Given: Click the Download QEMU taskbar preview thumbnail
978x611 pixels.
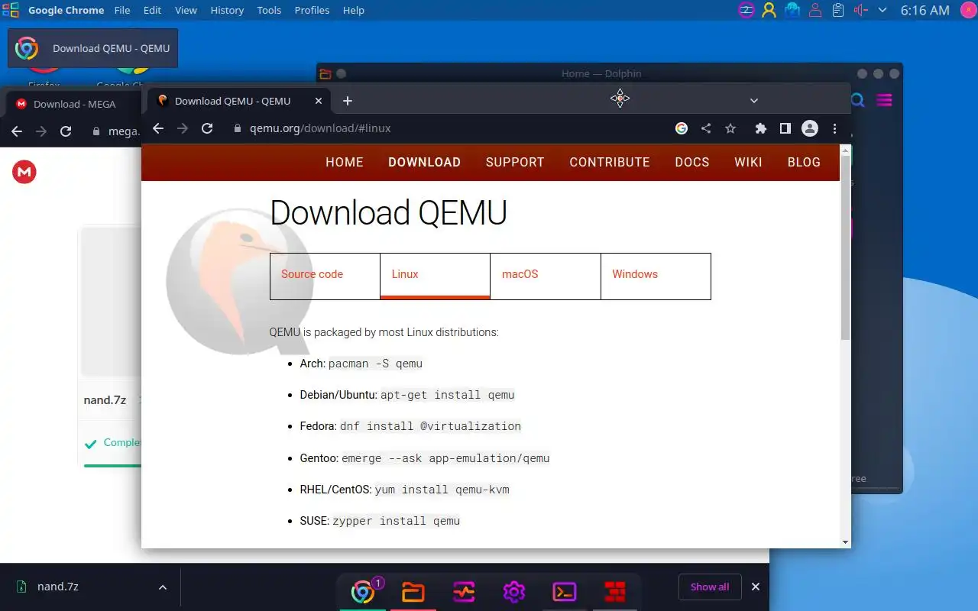Looking at the screenshot, I should pos(92,48).
